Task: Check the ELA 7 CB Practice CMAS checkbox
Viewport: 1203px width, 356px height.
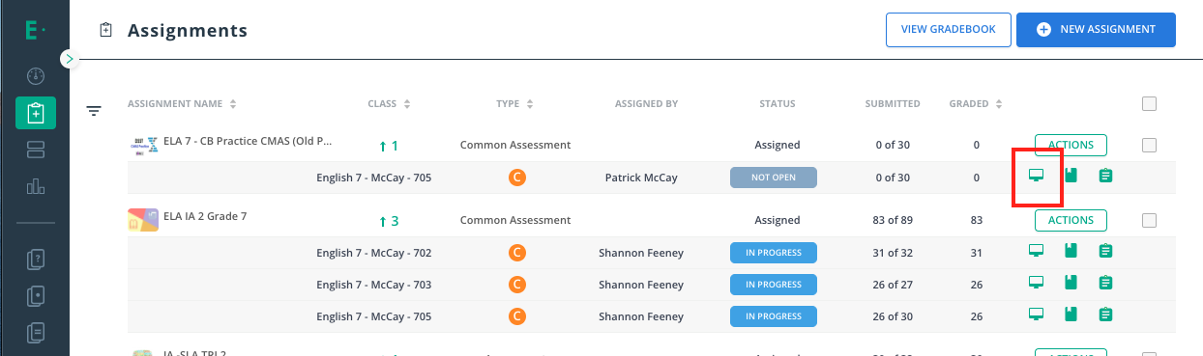Action: (1149, 145)
